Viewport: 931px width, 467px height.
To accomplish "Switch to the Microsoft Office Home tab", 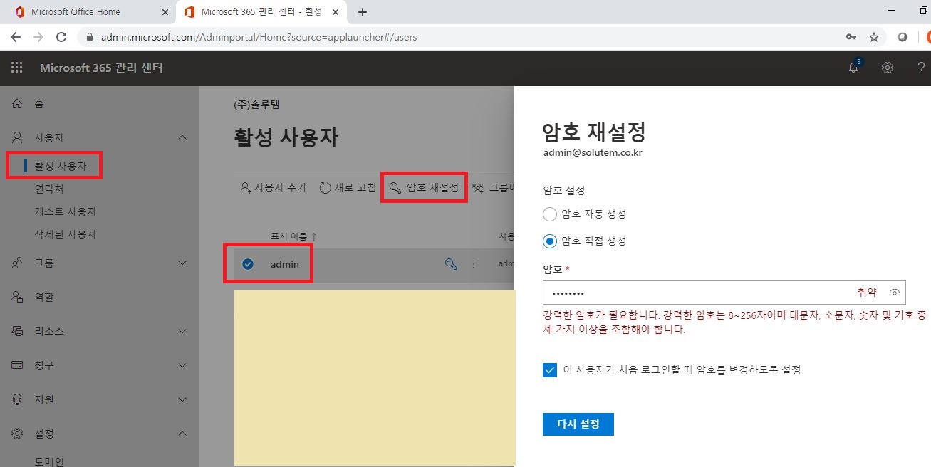I will (x=90, y=12).
